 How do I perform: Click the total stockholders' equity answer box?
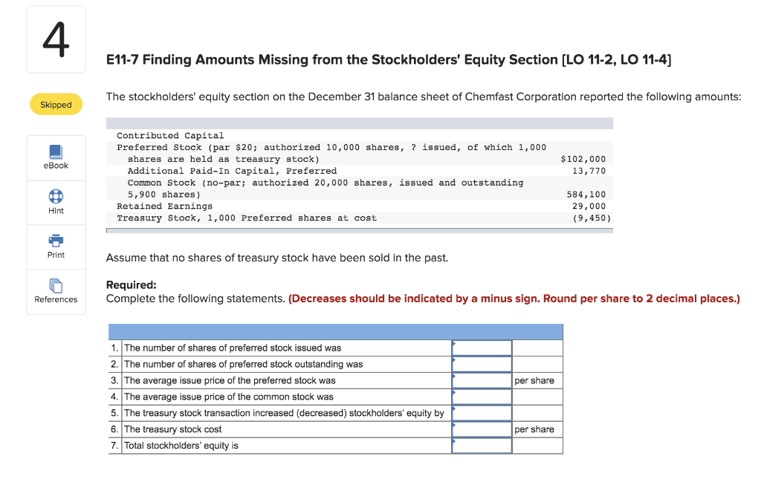482,445
